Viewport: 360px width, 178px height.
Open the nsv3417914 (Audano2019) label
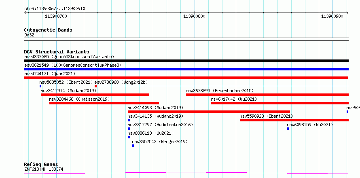click(x=68, y=91)
